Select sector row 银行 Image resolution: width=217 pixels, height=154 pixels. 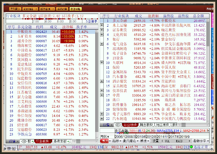153,39
